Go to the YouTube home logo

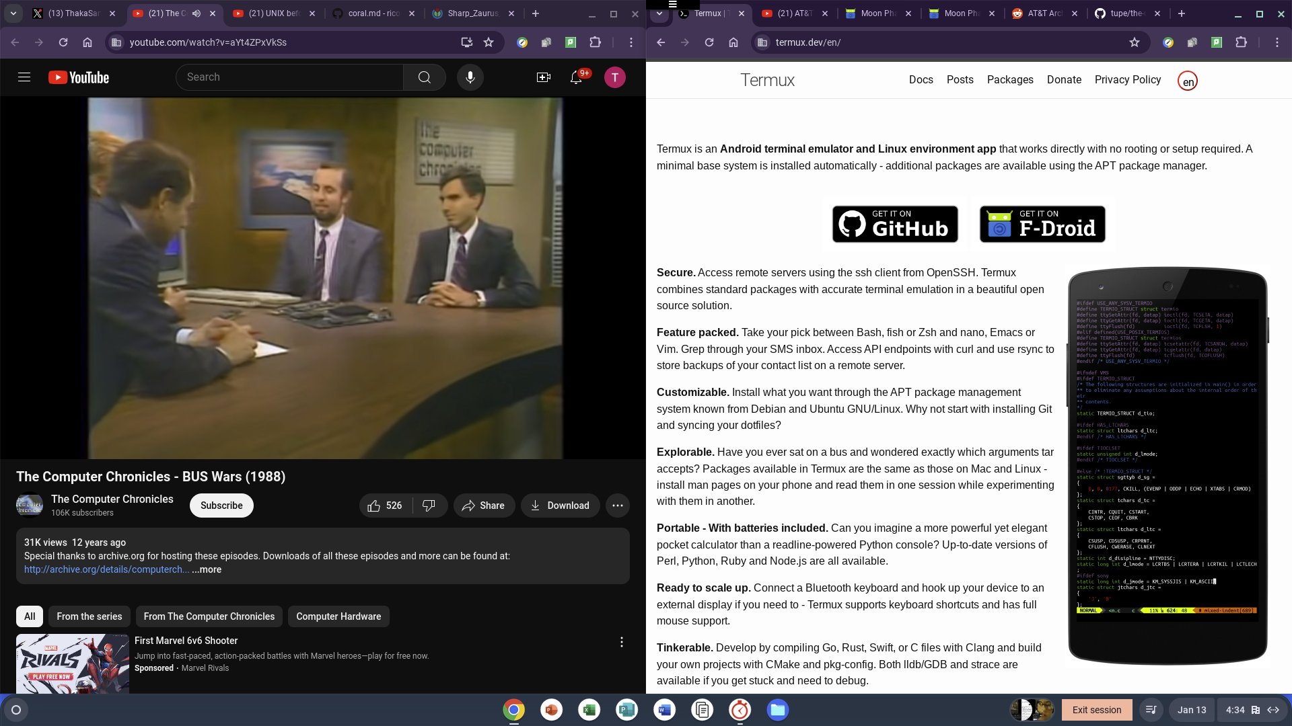click(x=79, y=77)
